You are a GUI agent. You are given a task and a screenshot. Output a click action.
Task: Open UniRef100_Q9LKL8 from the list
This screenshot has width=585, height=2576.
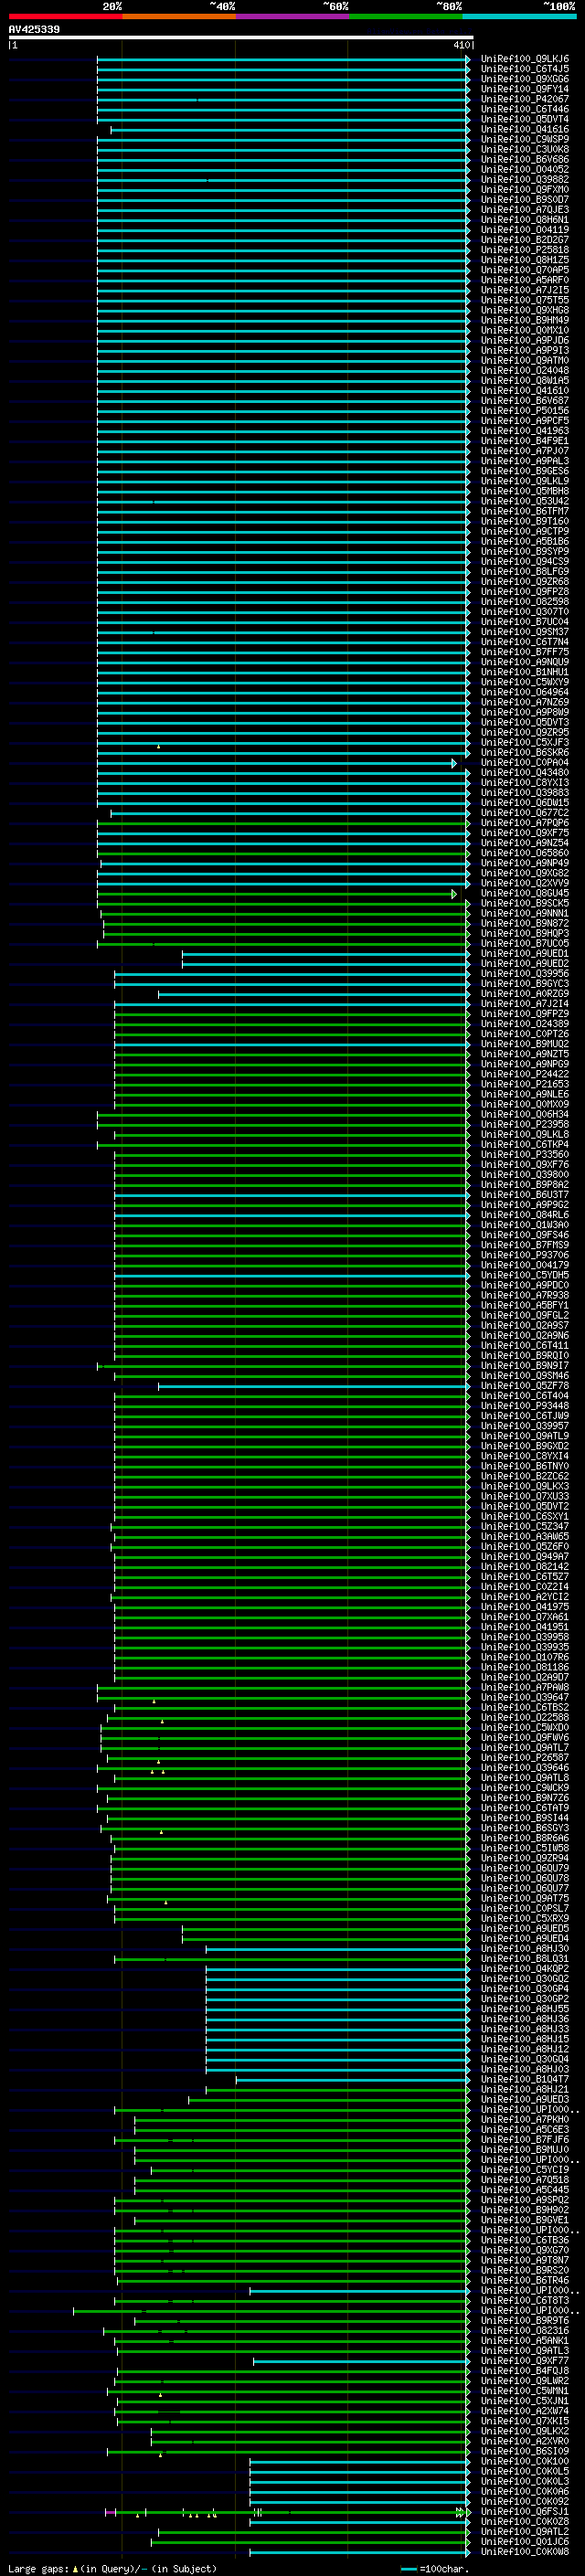525,1135
